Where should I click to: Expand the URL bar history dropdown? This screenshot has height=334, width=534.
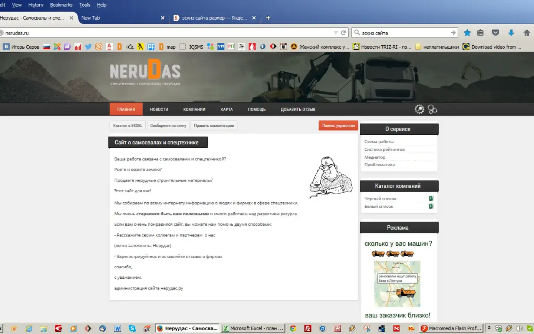point(336,33)
